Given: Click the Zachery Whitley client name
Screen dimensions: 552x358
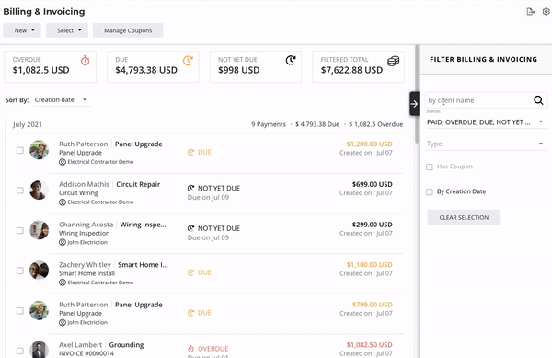Looking at the screenshot, I should pyautogui.click(x=85, y=264).
